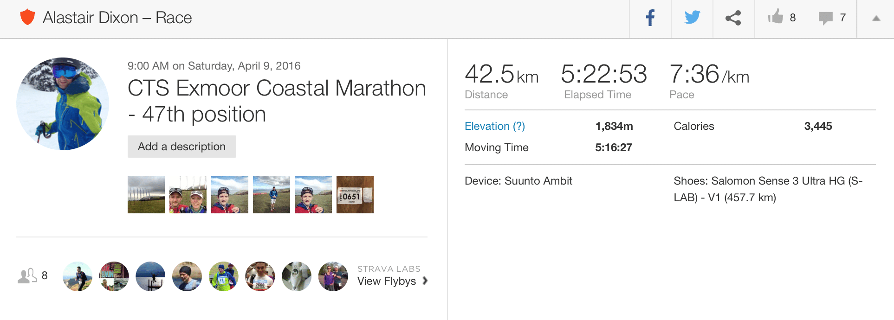The width and height of the screenshot is (894, 320).
Task: Click last athlete avatar before Flybys
Action: coord(333,276)
